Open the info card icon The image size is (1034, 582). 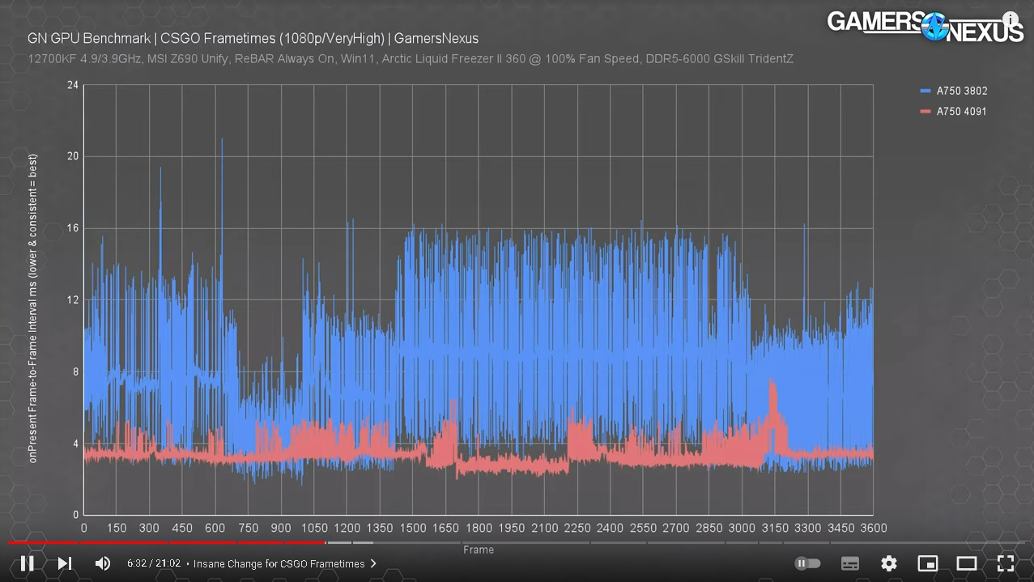1011,19
